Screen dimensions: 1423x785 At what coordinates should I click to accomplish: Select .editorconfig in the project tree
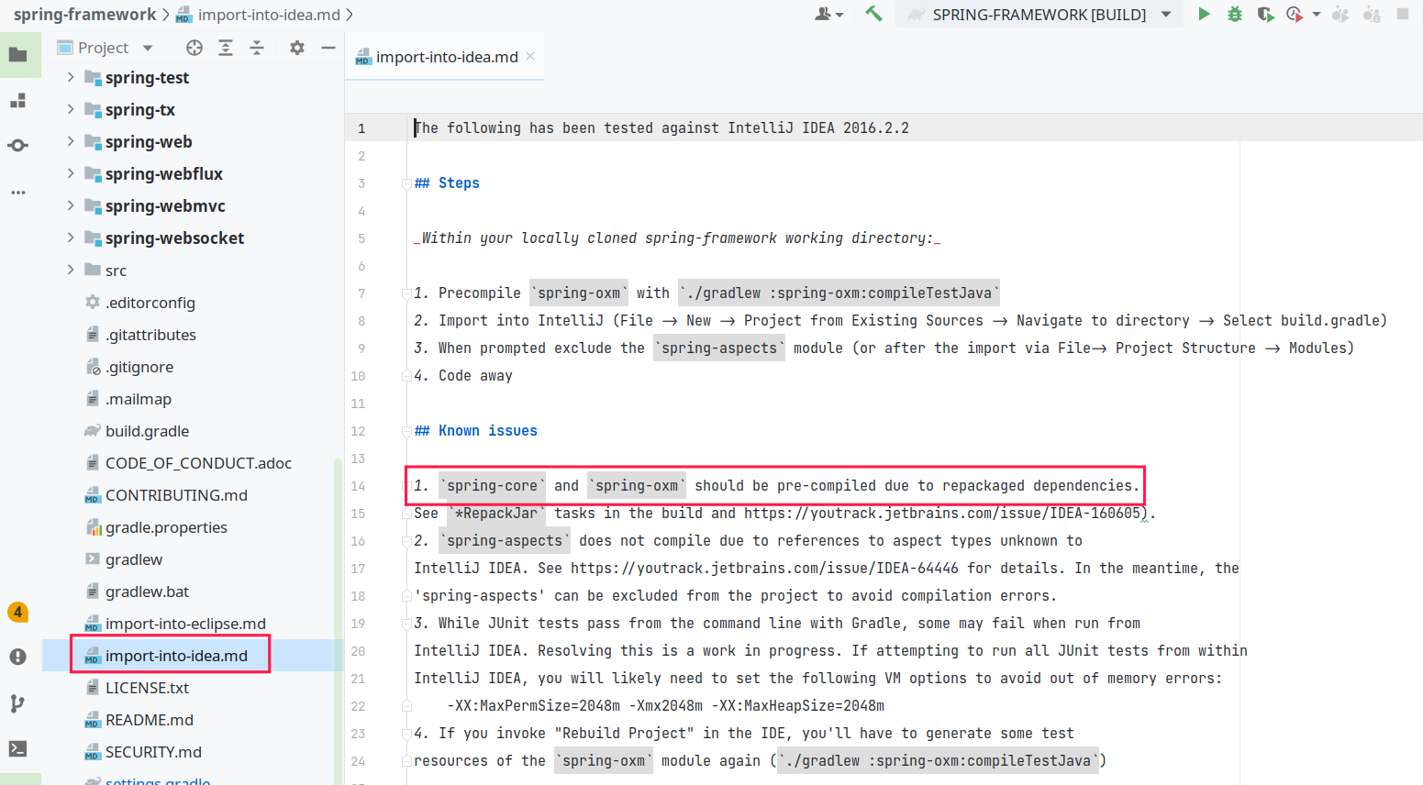pyautogui.click(x=150, y=303)
